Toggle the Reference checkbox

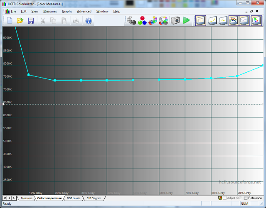pos(246,198)
